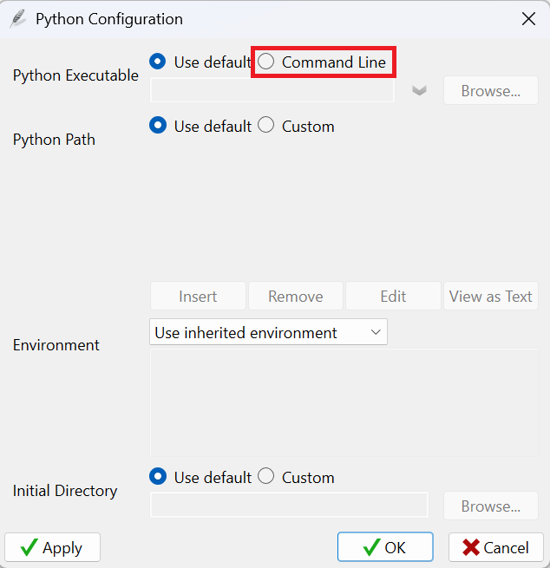Close the Python Configuration window

click(x=528, y=18)
